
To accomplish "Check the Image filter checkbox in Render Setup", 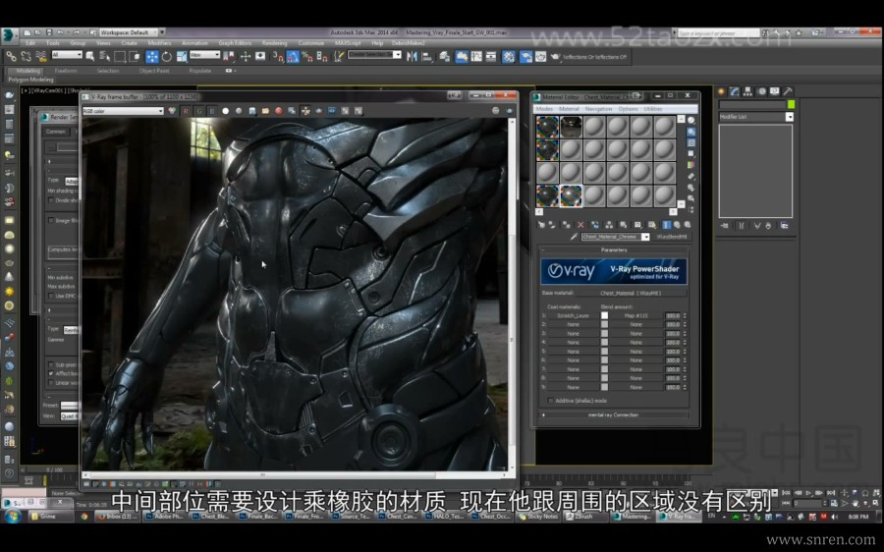I will tap(51, 220).
